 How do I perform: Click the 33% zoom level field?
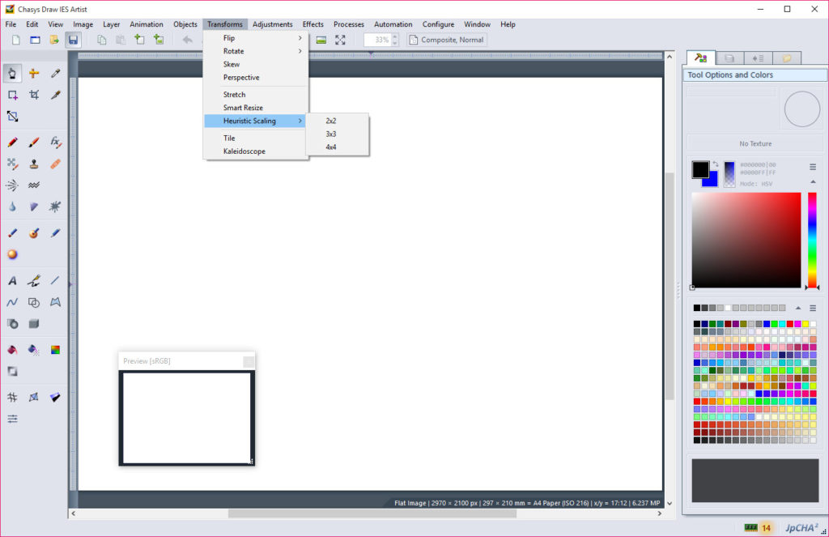(376, 40)
